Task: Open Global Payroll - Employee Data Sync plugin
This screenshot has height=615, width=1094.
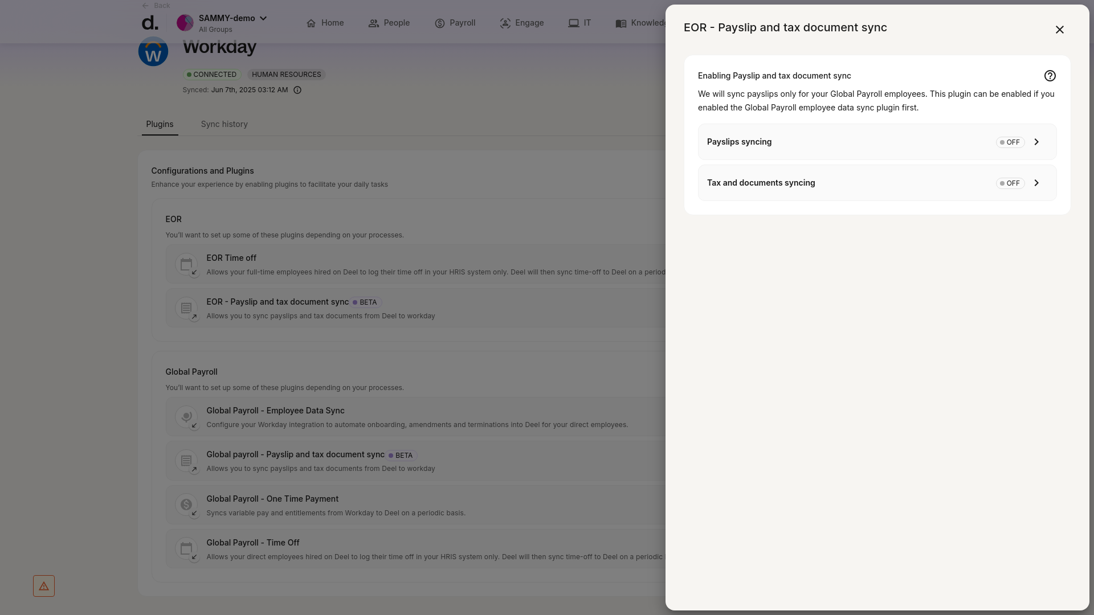Action: 415,417
